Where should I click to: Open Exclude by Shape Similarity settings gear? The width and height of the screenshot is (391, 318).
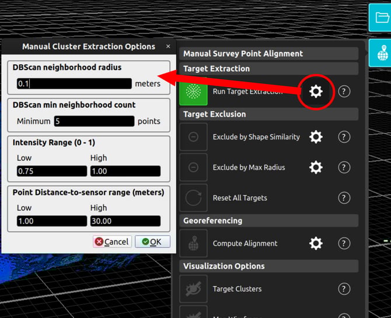(x=316, y=137)
